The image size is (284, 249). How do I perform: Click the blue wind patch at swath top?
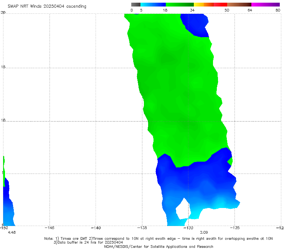(196, 25)
